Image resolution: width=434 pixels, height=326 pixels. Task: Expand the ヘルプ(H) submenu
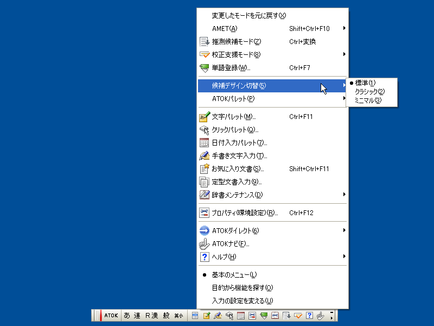(272, 257)
